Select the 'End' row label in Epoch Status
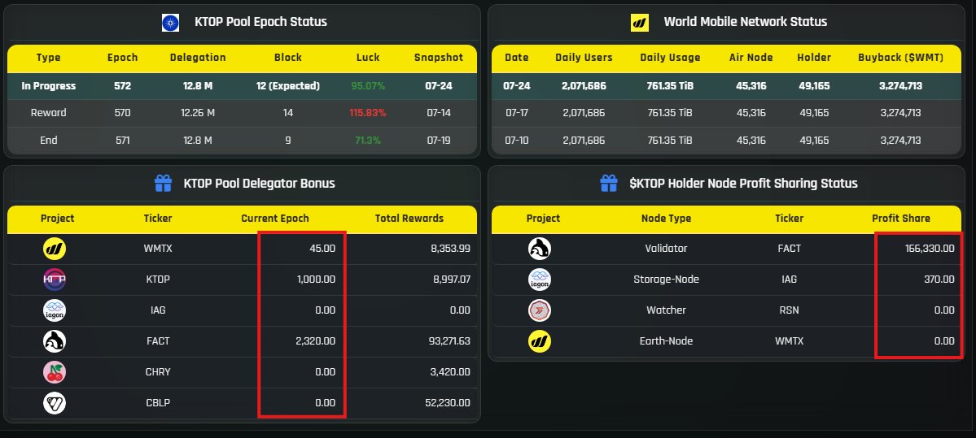 point(49,141)
